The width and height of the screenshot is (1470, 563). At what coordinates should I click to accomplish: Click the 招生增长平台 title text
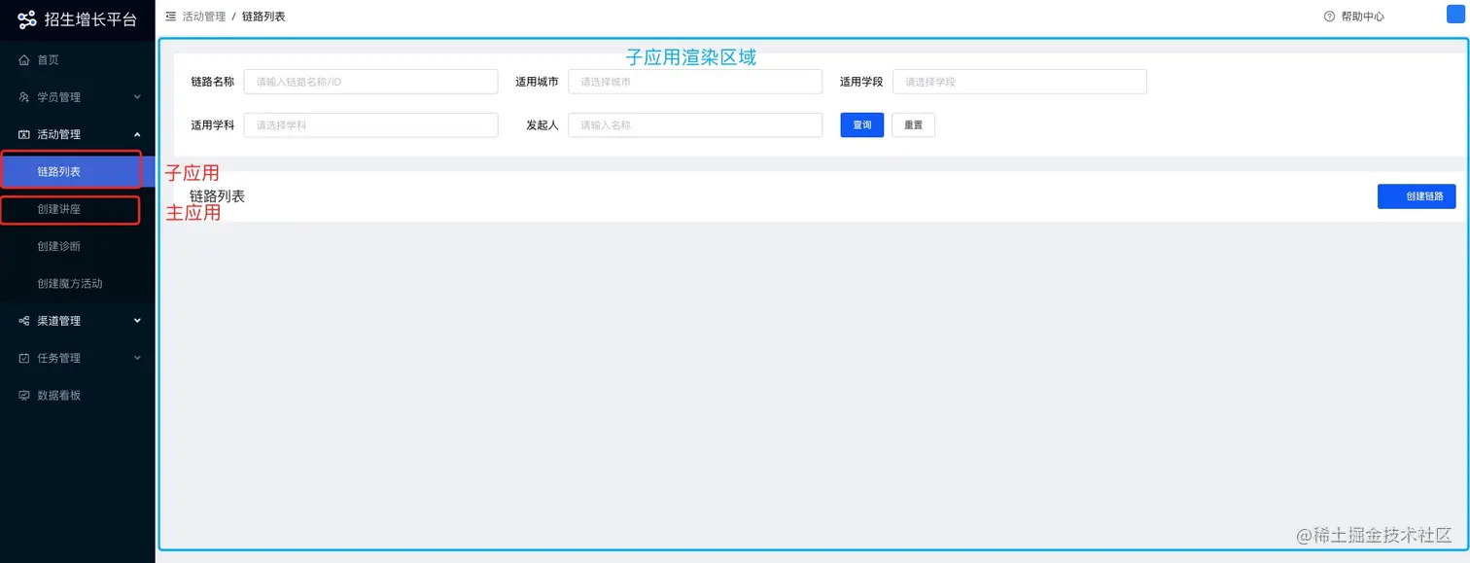point(90,19)
